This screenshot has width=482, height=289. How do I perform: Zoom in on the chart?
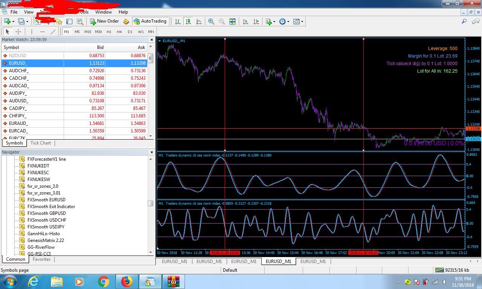point(211,21)
